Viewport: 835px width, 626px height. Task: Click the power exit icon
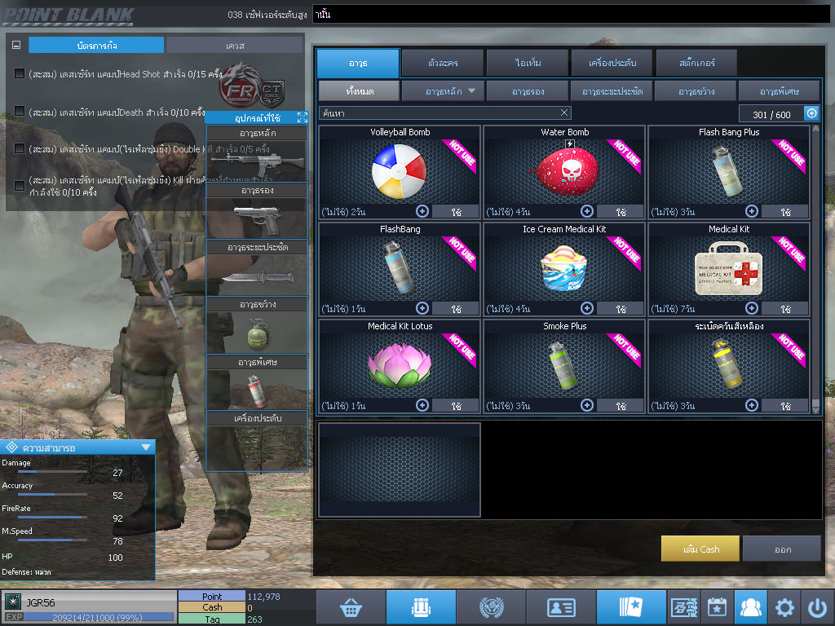click(x=817, y=606)
